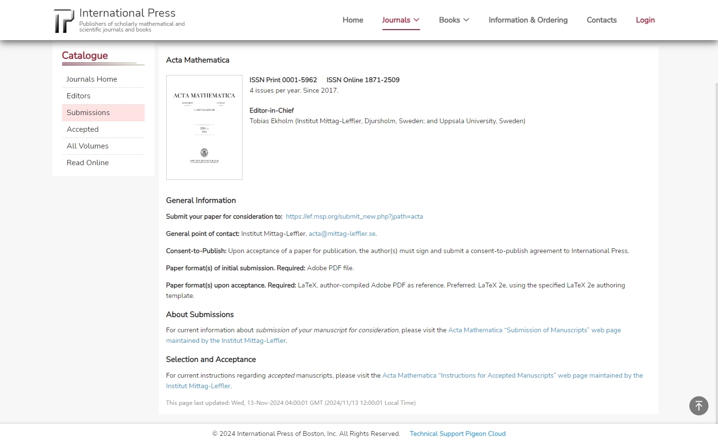Click the acta@mittag-leffler.se email link
The height and width of the screenshot is (444, 718).
click(342, 233)
